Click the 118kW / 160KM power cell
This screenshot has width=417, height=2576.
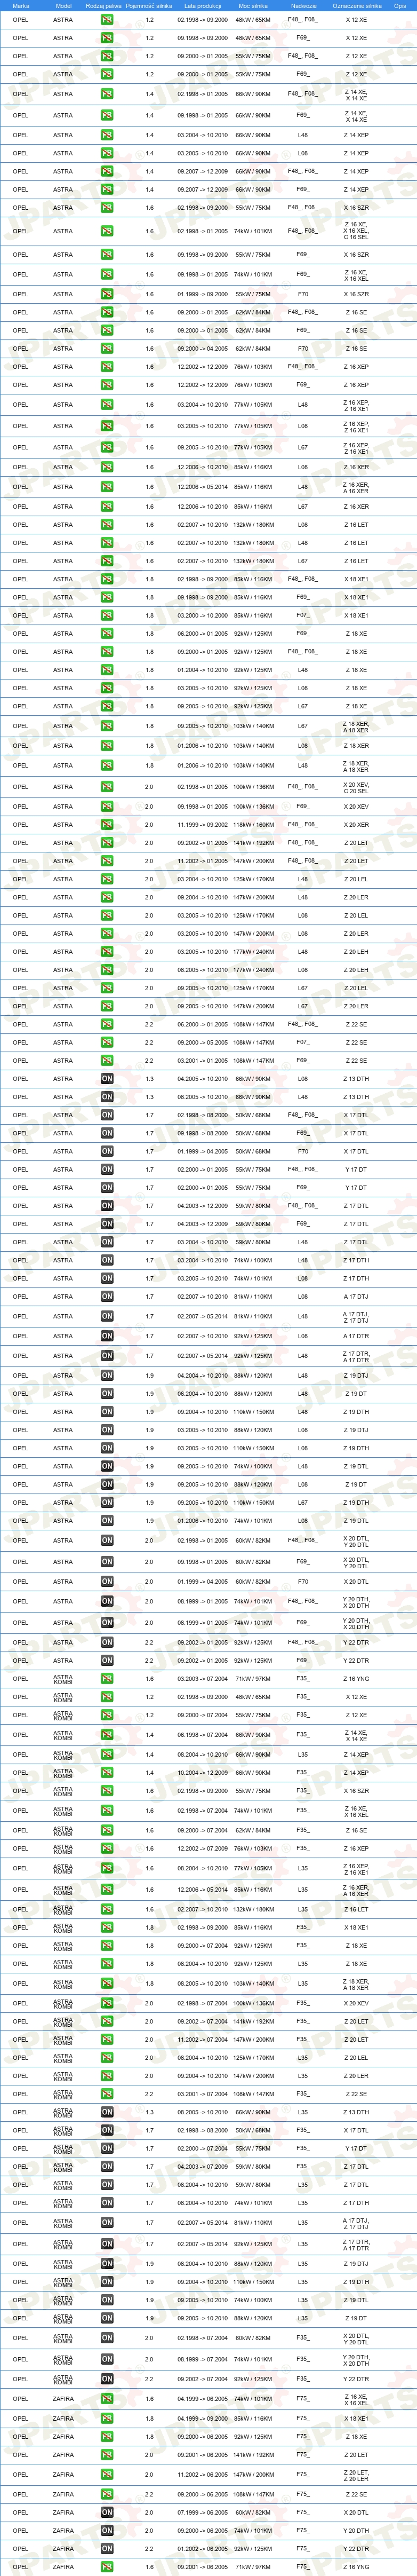pos(253,825)
